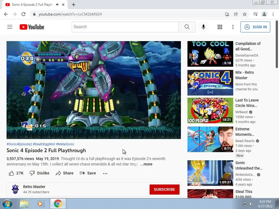Click the #DeathEggMkII hashtag
This screenshot has height=209, width=279.
click(44, 144)
